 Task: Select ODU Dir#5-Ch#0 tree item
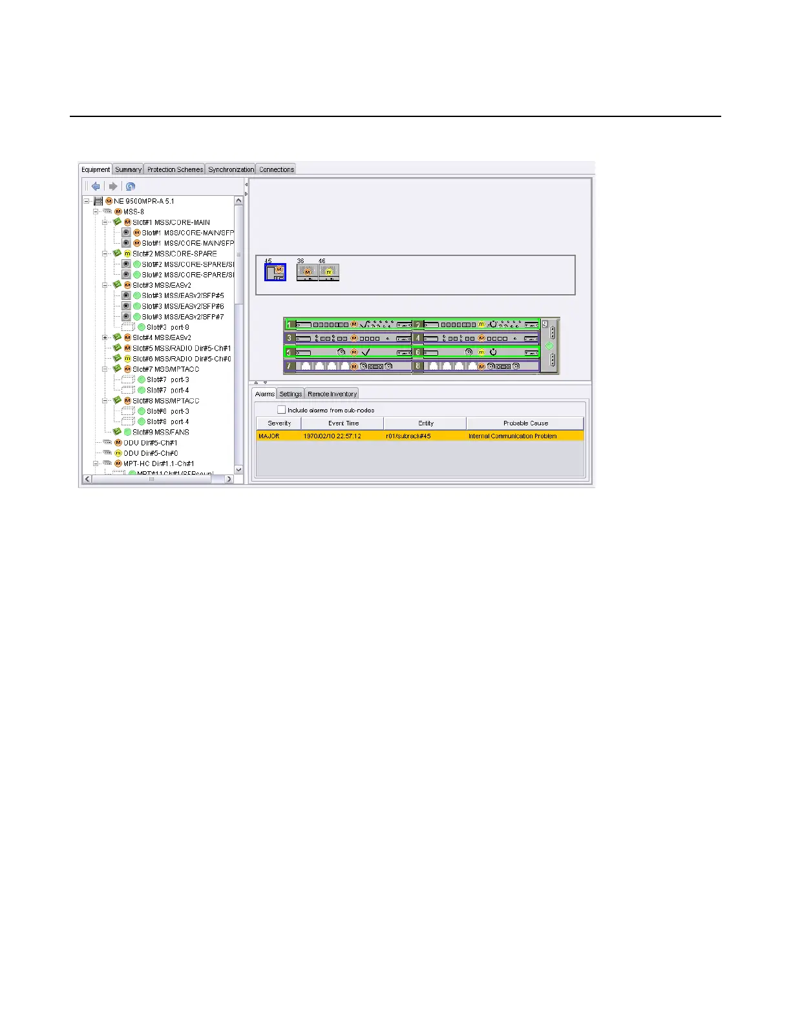coord(151,453)
